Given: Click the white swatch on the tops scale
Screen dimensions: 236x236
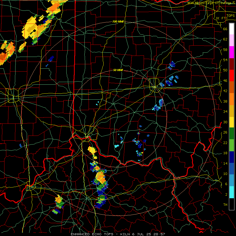Looking at the screenshot, I should (232, 29).
